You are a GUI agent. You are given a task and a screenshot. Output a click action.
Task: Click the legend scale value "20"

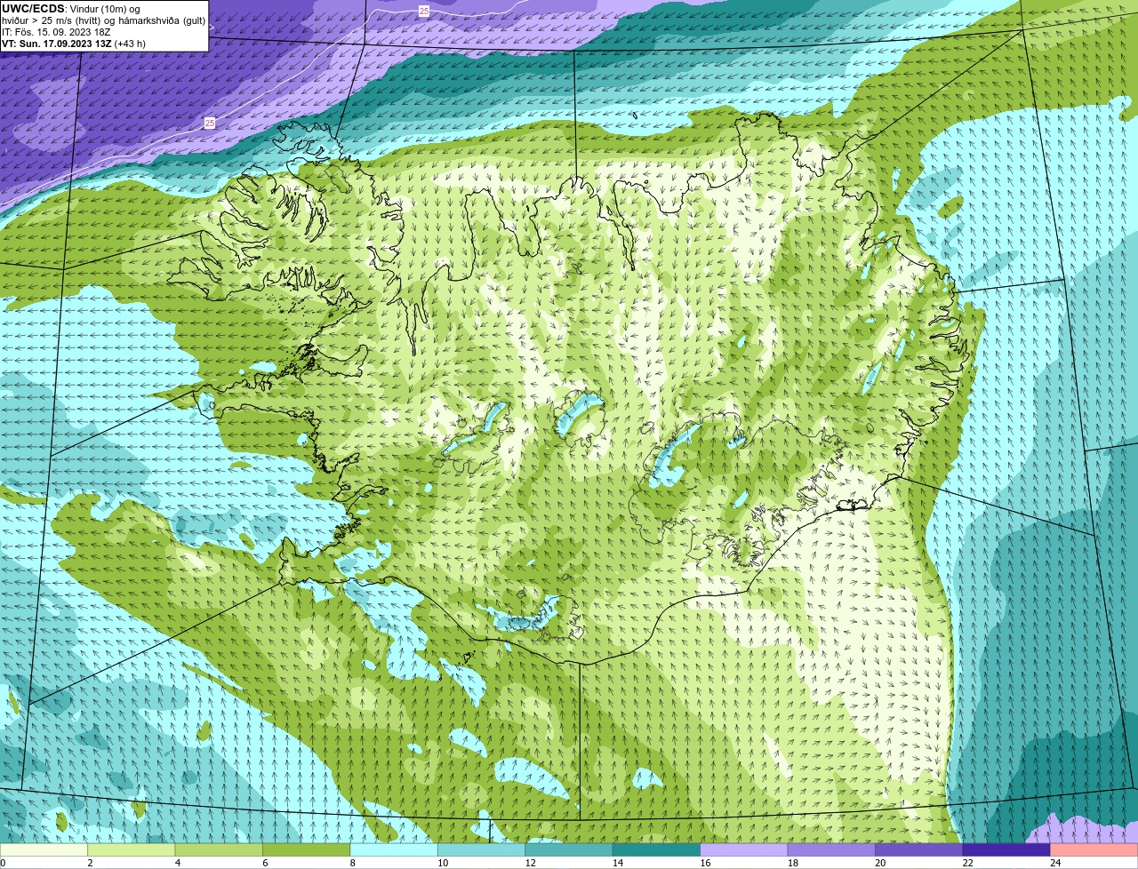point(880,863)
